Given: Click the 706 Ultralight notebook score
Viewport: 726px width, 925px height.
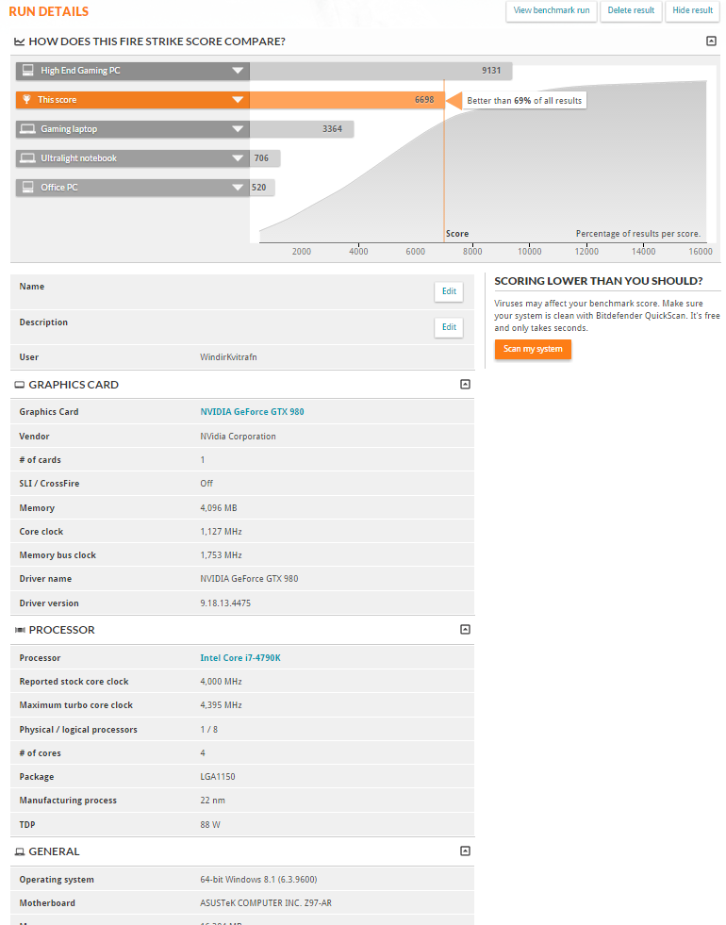Looking at the screenshot, I should click(261, 158).
